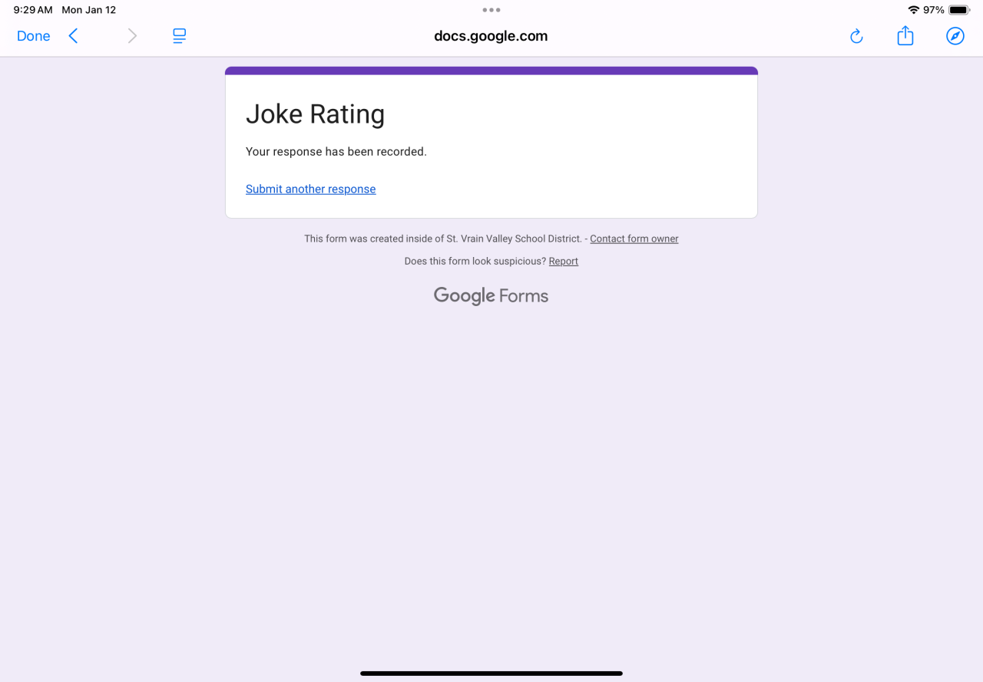Viewport: 983px width, 682px height.
Task: Tap the Done button
Action: pos(33,36)
